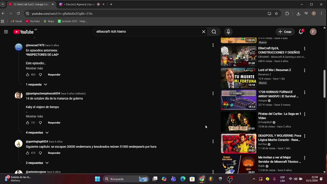This screenshot has width=327, height=184.
Task: Open options menu for @juanignacioespinoza6034 comment
Action: click(213, 94)
